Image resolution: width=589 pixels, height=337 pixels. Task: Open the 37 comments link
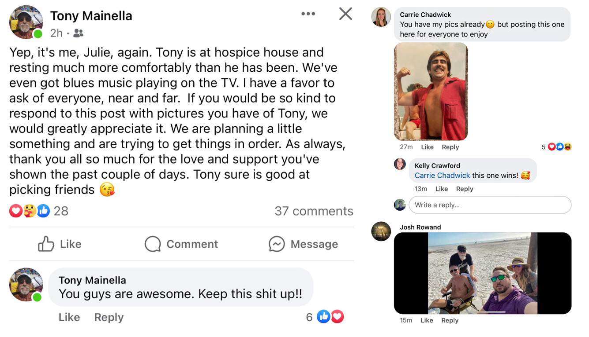(314, 211)
